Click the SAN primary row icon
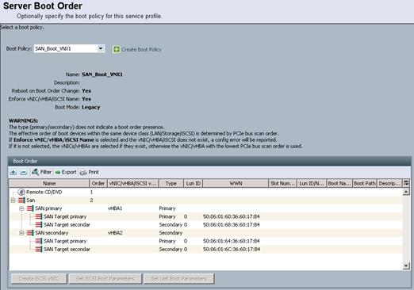This screenshot has height=290, width=414. pyautogui.click(x=30, y=208)
